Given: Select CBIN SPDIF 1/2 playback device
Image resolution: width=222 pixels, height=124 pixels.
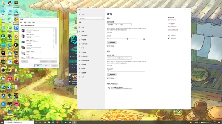Looking at the screenshot, I should (x=38, y=42).
